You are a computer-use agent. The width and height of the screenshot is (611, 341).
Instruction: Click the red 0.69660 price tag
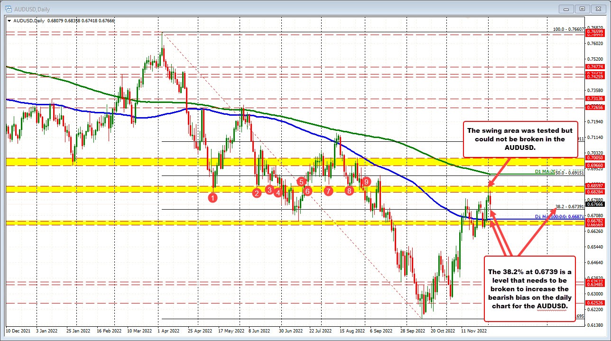(x=594, y=165)
